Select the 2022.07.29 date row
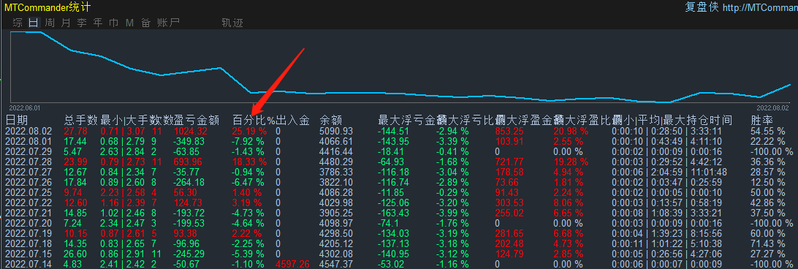Image resolution: width=798 pixels, height=269 pixels. tap(399, 151)
